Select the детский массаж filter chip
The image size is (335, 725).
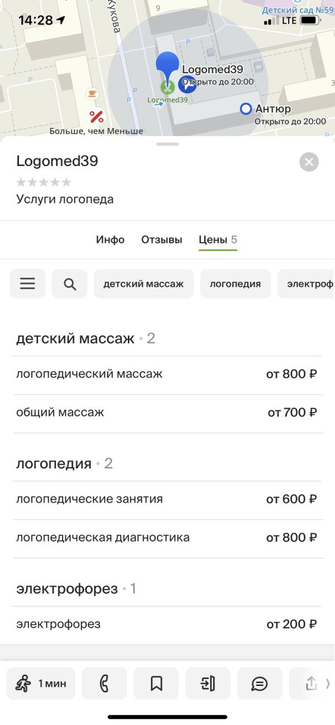coord(143,284)
